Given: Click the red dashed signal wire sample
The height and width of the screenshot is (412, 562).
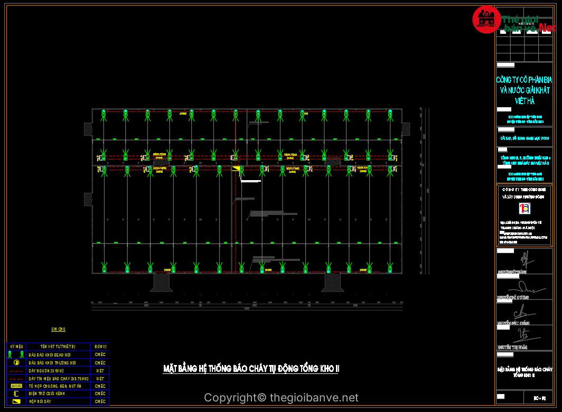Looking at the screenshot, I should point(16,379).
